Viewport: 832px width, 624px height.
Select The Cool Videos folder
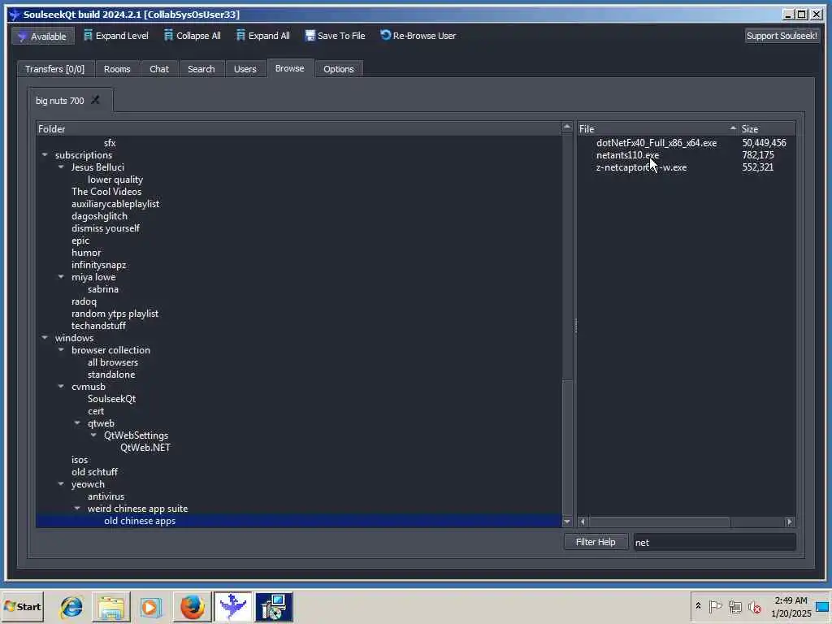tap(106, 192)
